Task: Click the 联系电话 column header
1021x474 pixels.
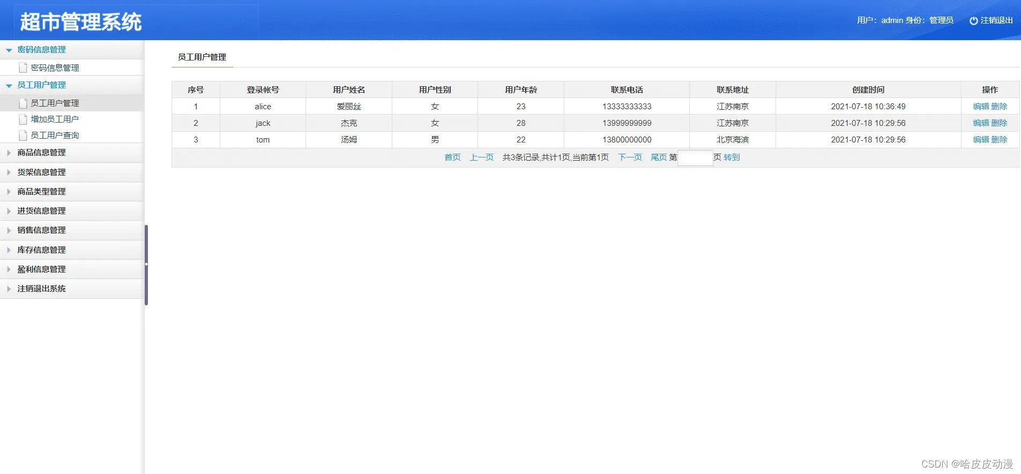Action: 627,90
